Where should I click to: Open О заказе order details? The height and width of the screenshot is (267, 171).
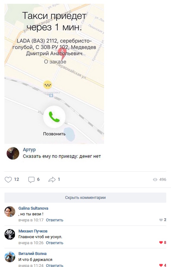coord(55,62)
